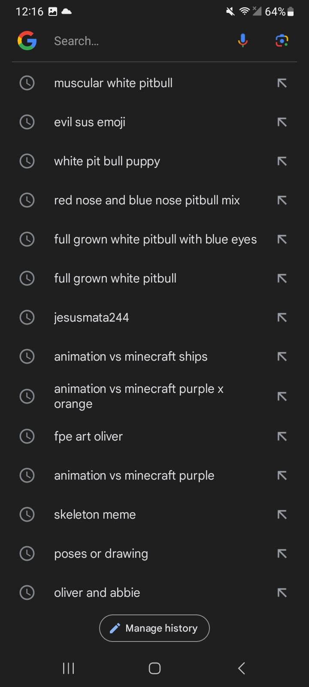This screenshot has height=687, width=309.
Task: Tap arrow next to 'skeleton meme'
Action: 282,514
